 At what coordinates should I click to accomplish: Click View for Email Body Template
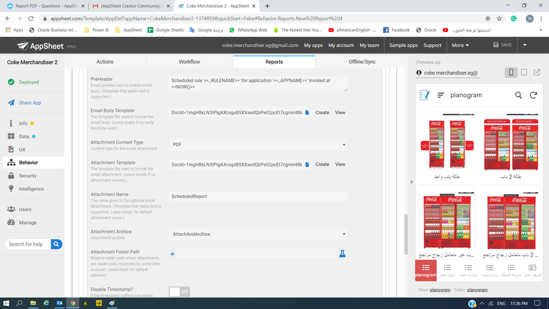(340, 113)
